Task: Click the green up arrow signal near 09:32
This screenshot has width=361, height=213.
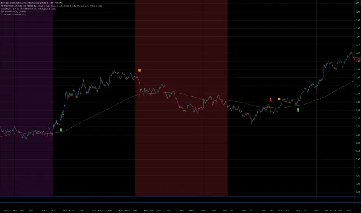Action: click(61, 130)
